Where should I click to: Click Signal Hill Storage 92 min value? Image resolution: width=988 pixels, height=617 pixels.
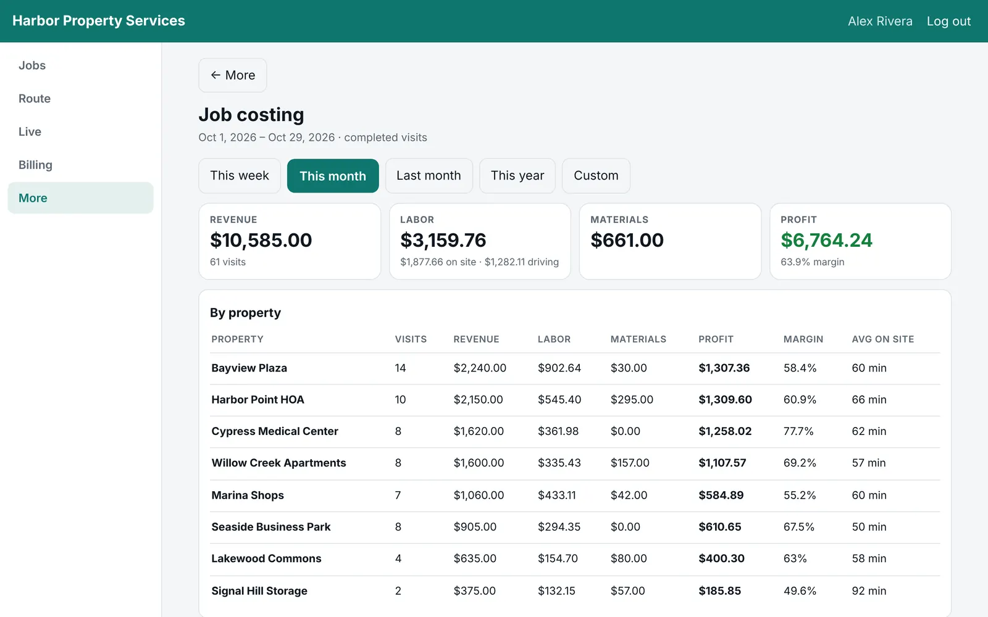click(869, 591)
